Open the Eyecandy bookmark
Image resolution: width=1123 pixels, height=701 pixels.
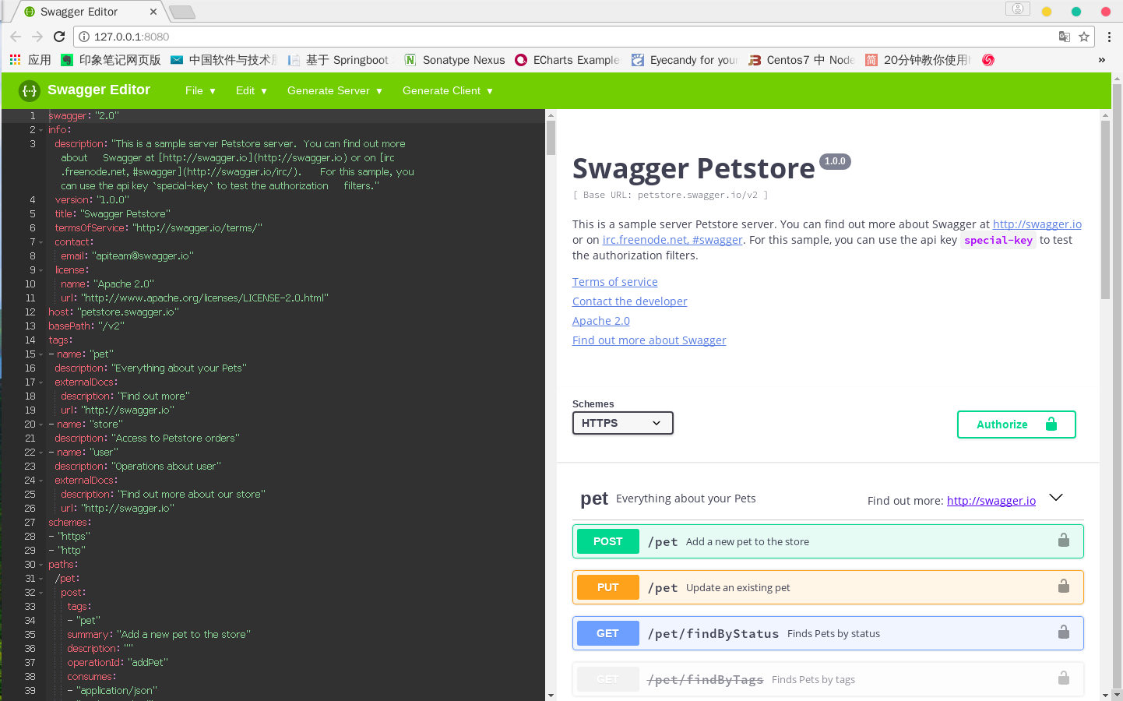pyautogui.click(x=685, y=60)
